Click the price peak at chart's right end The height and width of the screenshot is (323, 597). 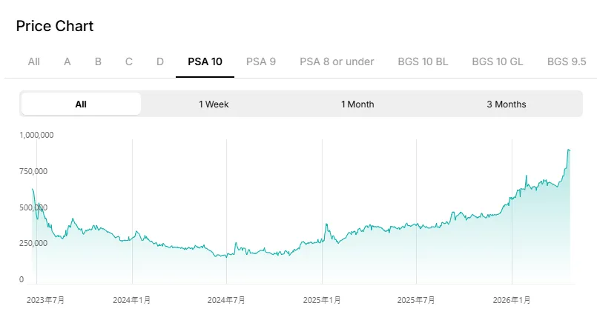568,150
